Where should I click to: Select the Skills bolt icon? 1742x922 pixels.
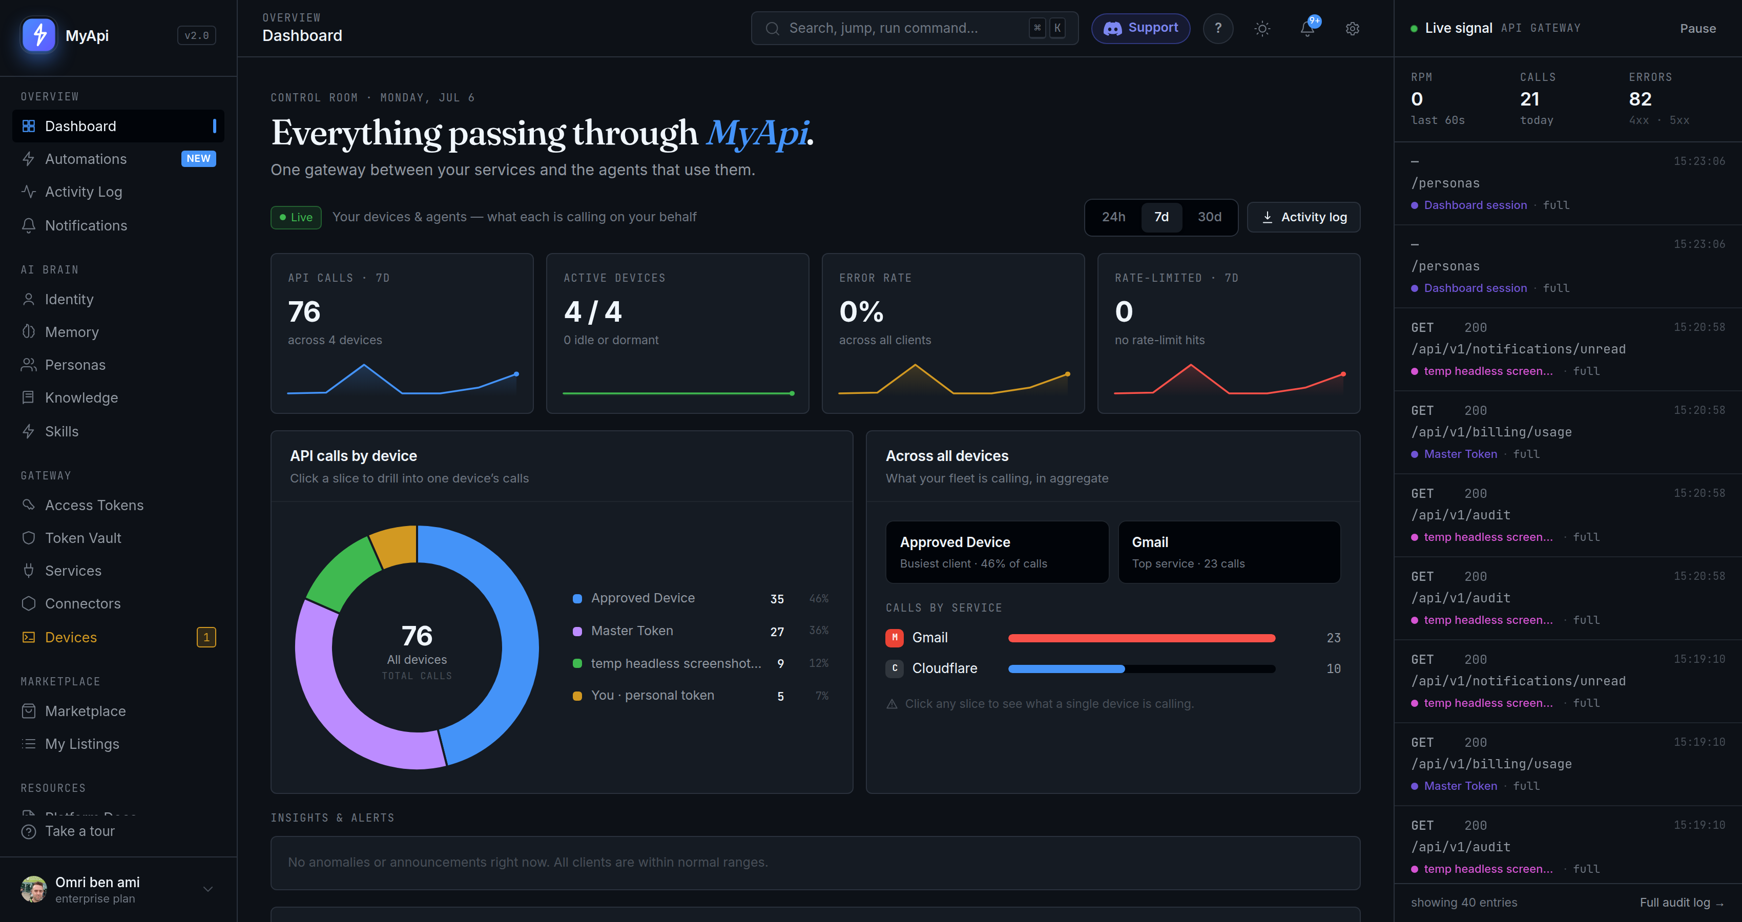click(x=28, y=431)
